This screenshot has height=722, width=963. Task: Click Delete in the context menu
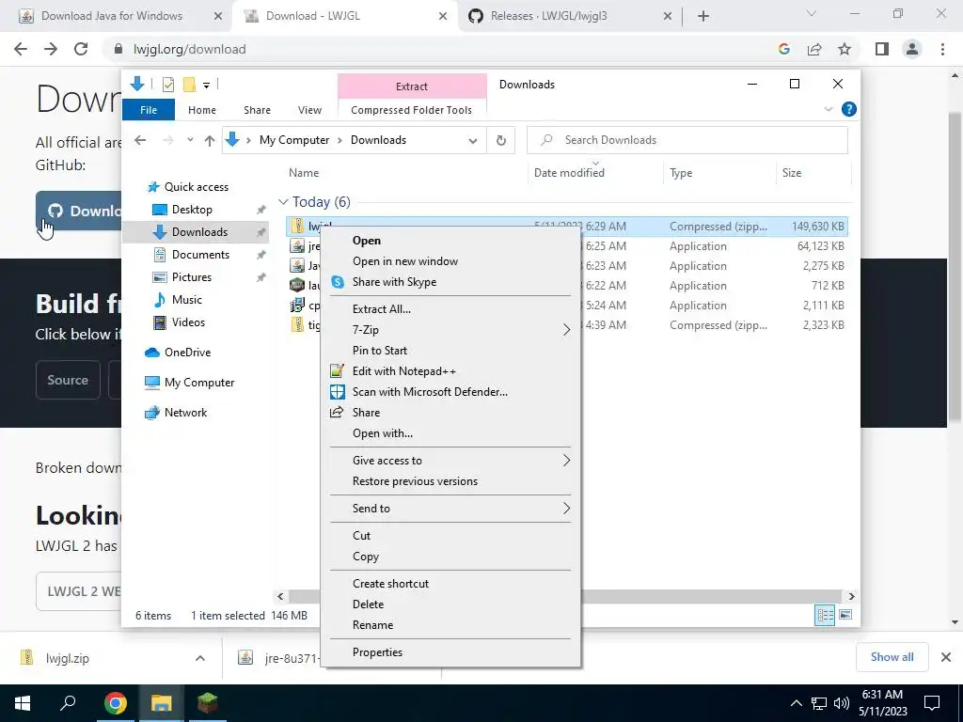(368, 604)
